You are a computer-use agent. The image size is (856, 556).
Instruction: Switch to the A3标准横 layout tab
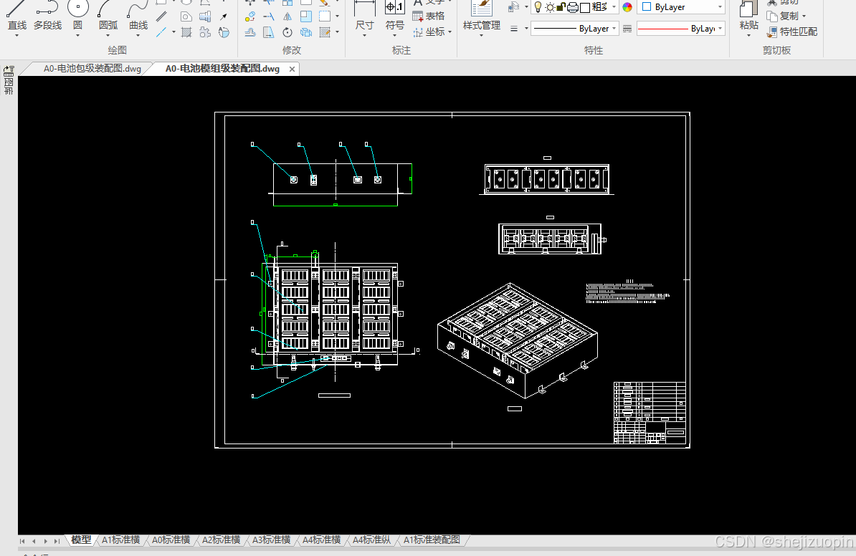tap(271, 540)
